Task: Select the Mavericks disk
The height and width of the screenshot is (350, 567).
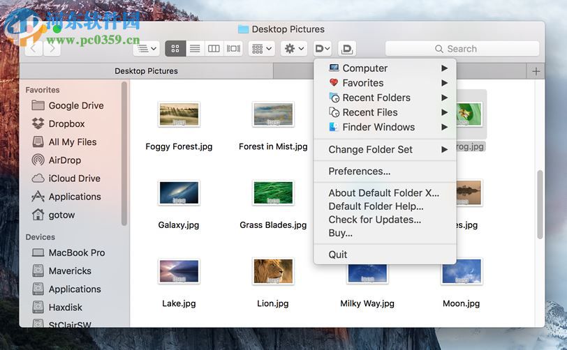Action: (x=70, y=271)
